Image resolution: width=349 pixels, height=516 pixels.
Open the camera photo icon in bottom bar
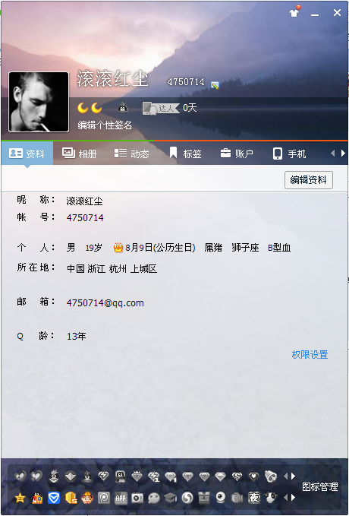point(137,498)
